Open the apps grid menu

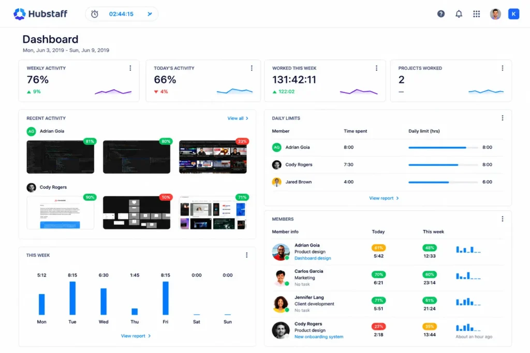(x=476, y=14)
